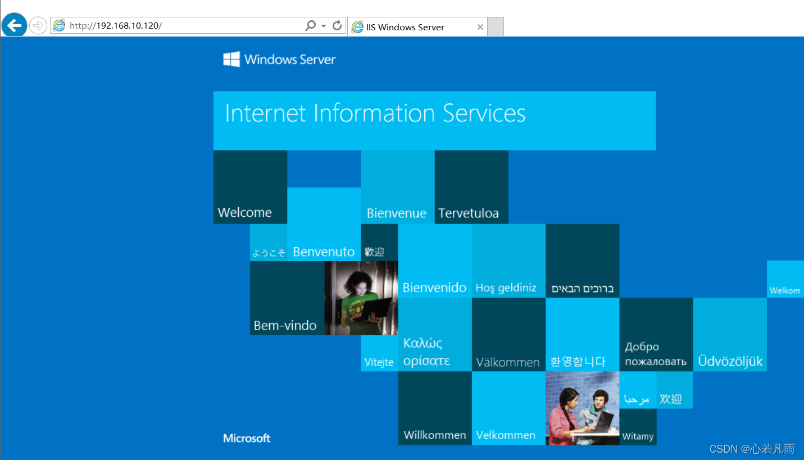Click the Witamy tile

pos(638,427)
